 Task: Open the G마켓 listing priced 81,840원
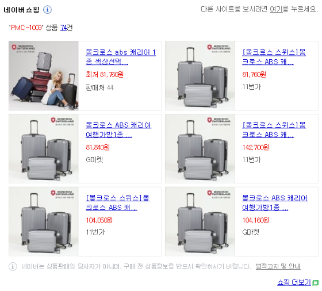[x=118, y=130]
